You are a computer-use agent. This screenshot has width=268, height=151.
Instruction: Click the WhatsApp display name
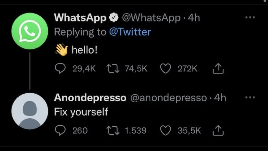coord(80,17)
